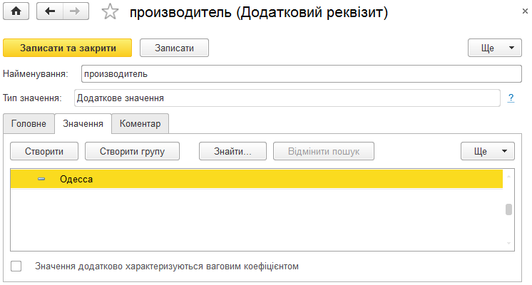Viewport: 532px width, 285px height.
Task: Select the Значення tab
Action: coord(83,124)
